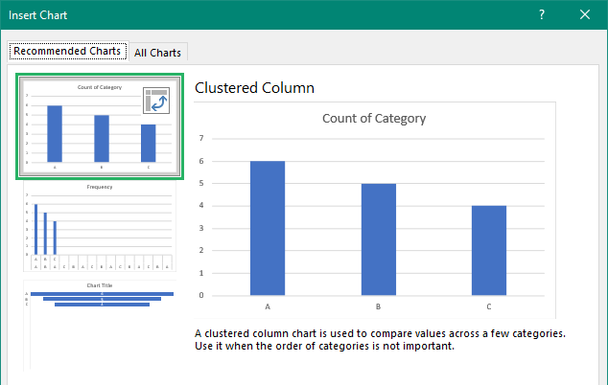The width and height of the screenshot is (608, 385).
Task: Click the preview chart title Count of Category
Action: (374, 118)
